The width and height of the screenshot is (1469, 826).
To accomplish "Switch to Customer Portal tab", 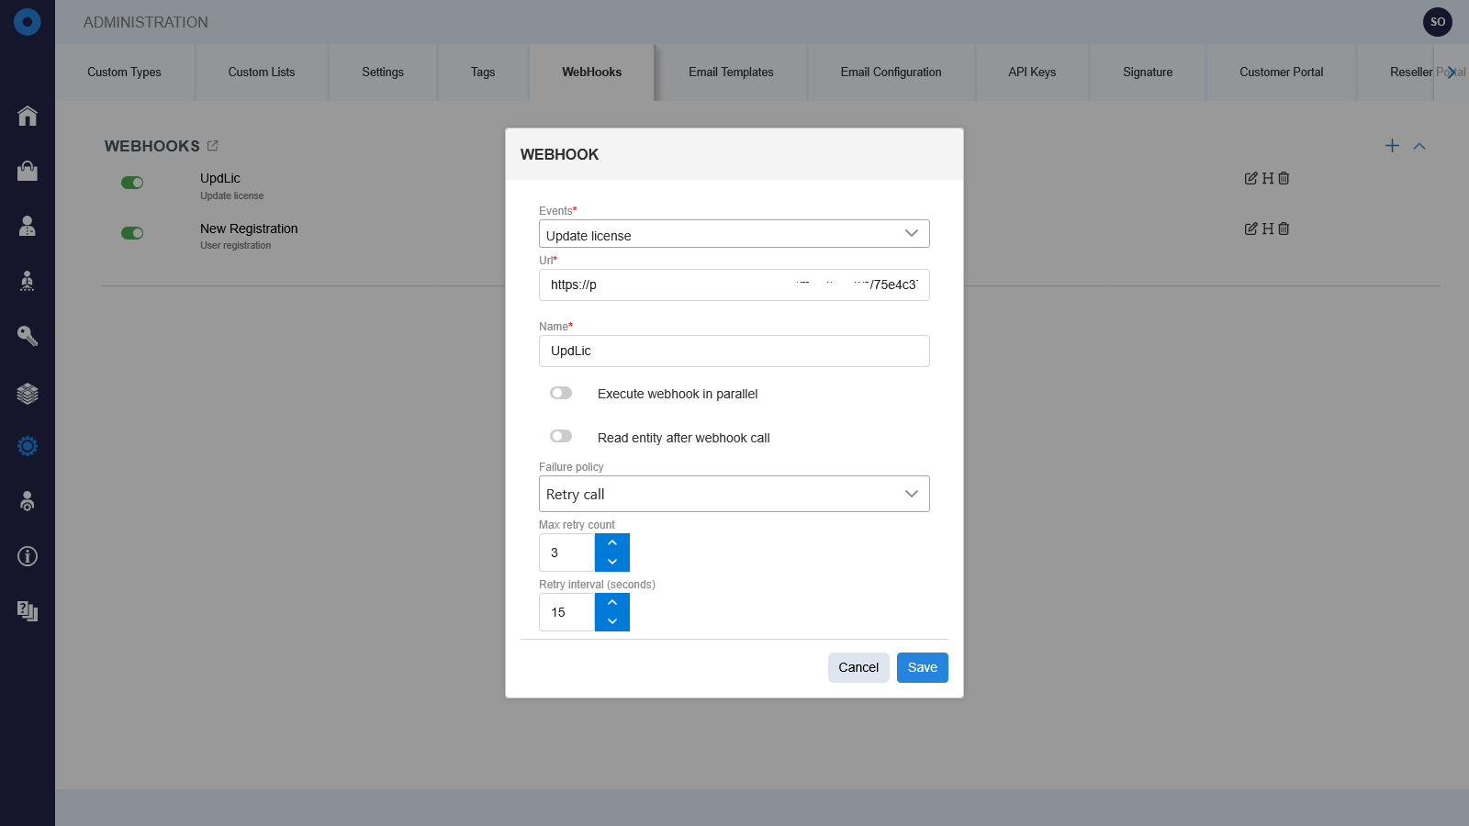I will (x=1282, y=72).
